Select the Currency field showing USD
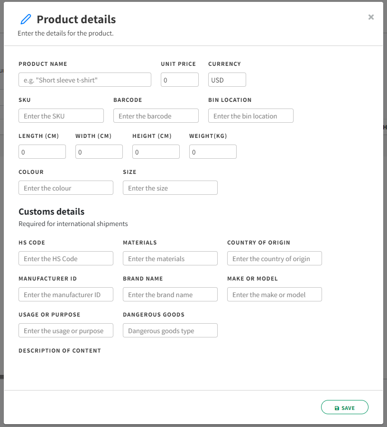Image resolution: width=387 pixels, height=427 pixels. [x=227, y=80]
